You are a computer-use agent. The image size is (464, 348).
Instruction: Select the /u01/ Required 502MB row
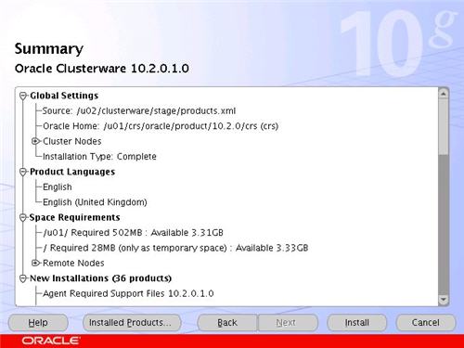133,233
